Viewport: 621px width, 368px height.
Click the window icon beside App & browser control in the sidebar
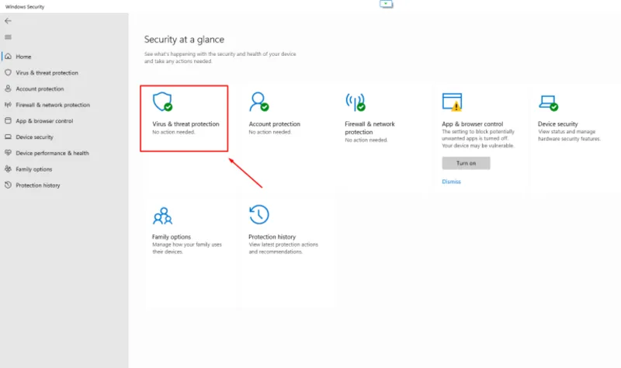tap(8, 120)
